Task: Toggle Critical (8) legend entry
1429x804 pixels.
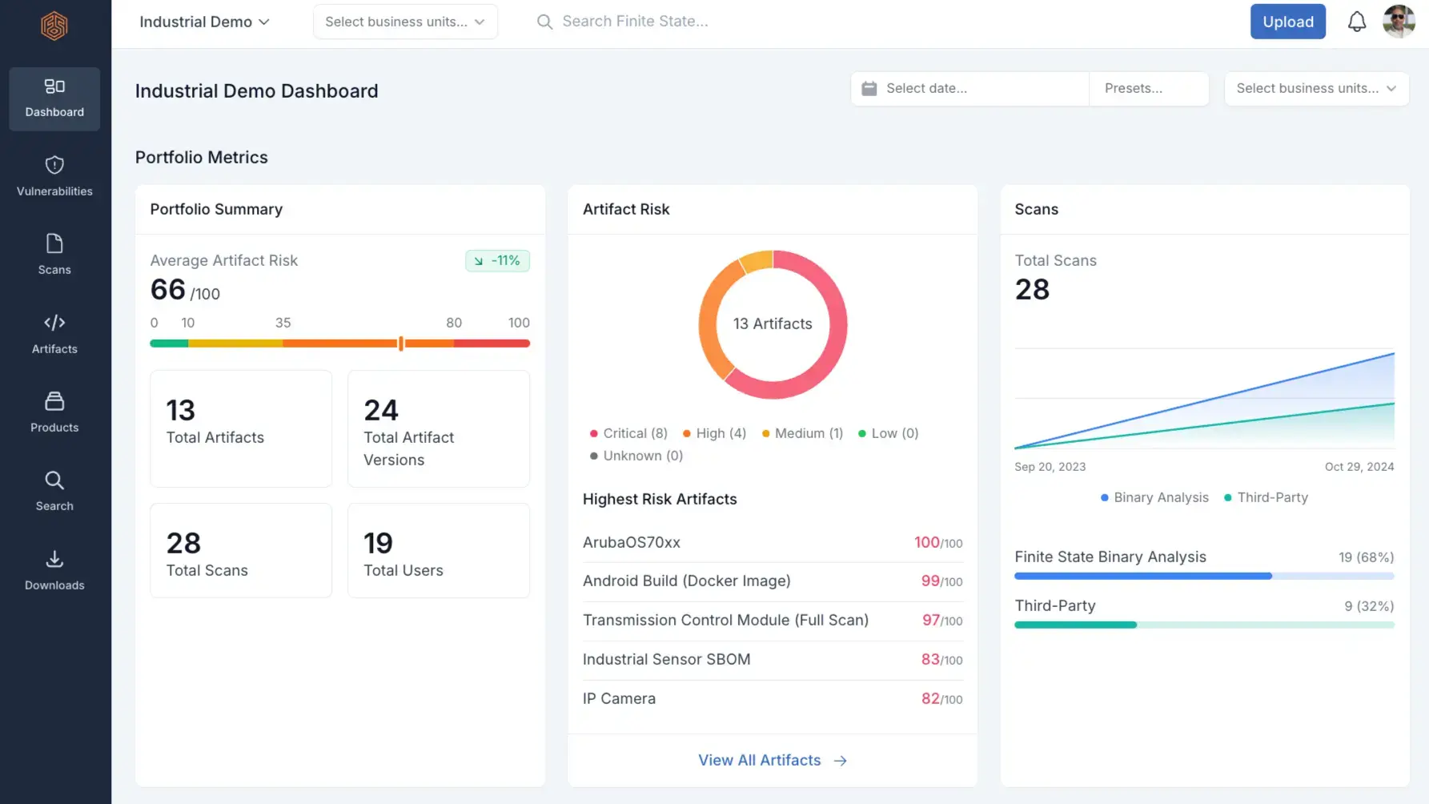Action: pyautogui.click(x=628, y=433)
